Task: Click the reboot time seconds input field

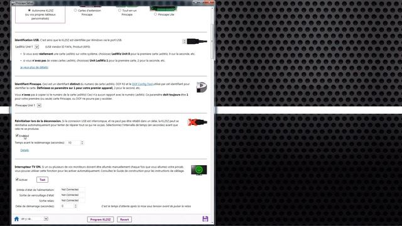Action: tap(73, 143)
